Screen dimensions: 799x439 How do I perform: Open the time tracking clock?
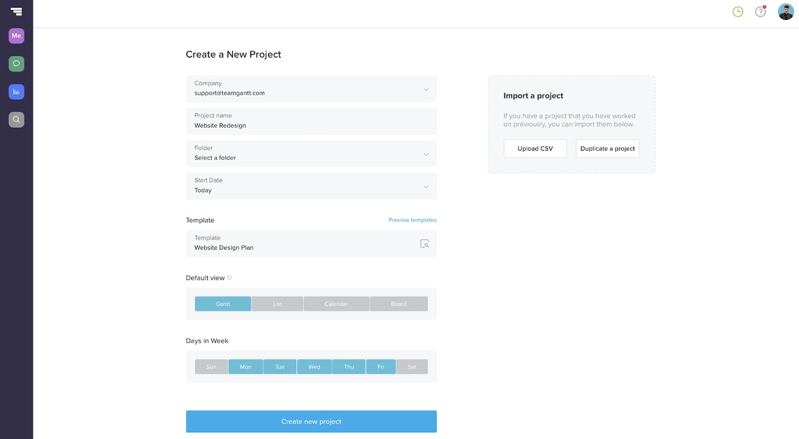tap(737, 11)
